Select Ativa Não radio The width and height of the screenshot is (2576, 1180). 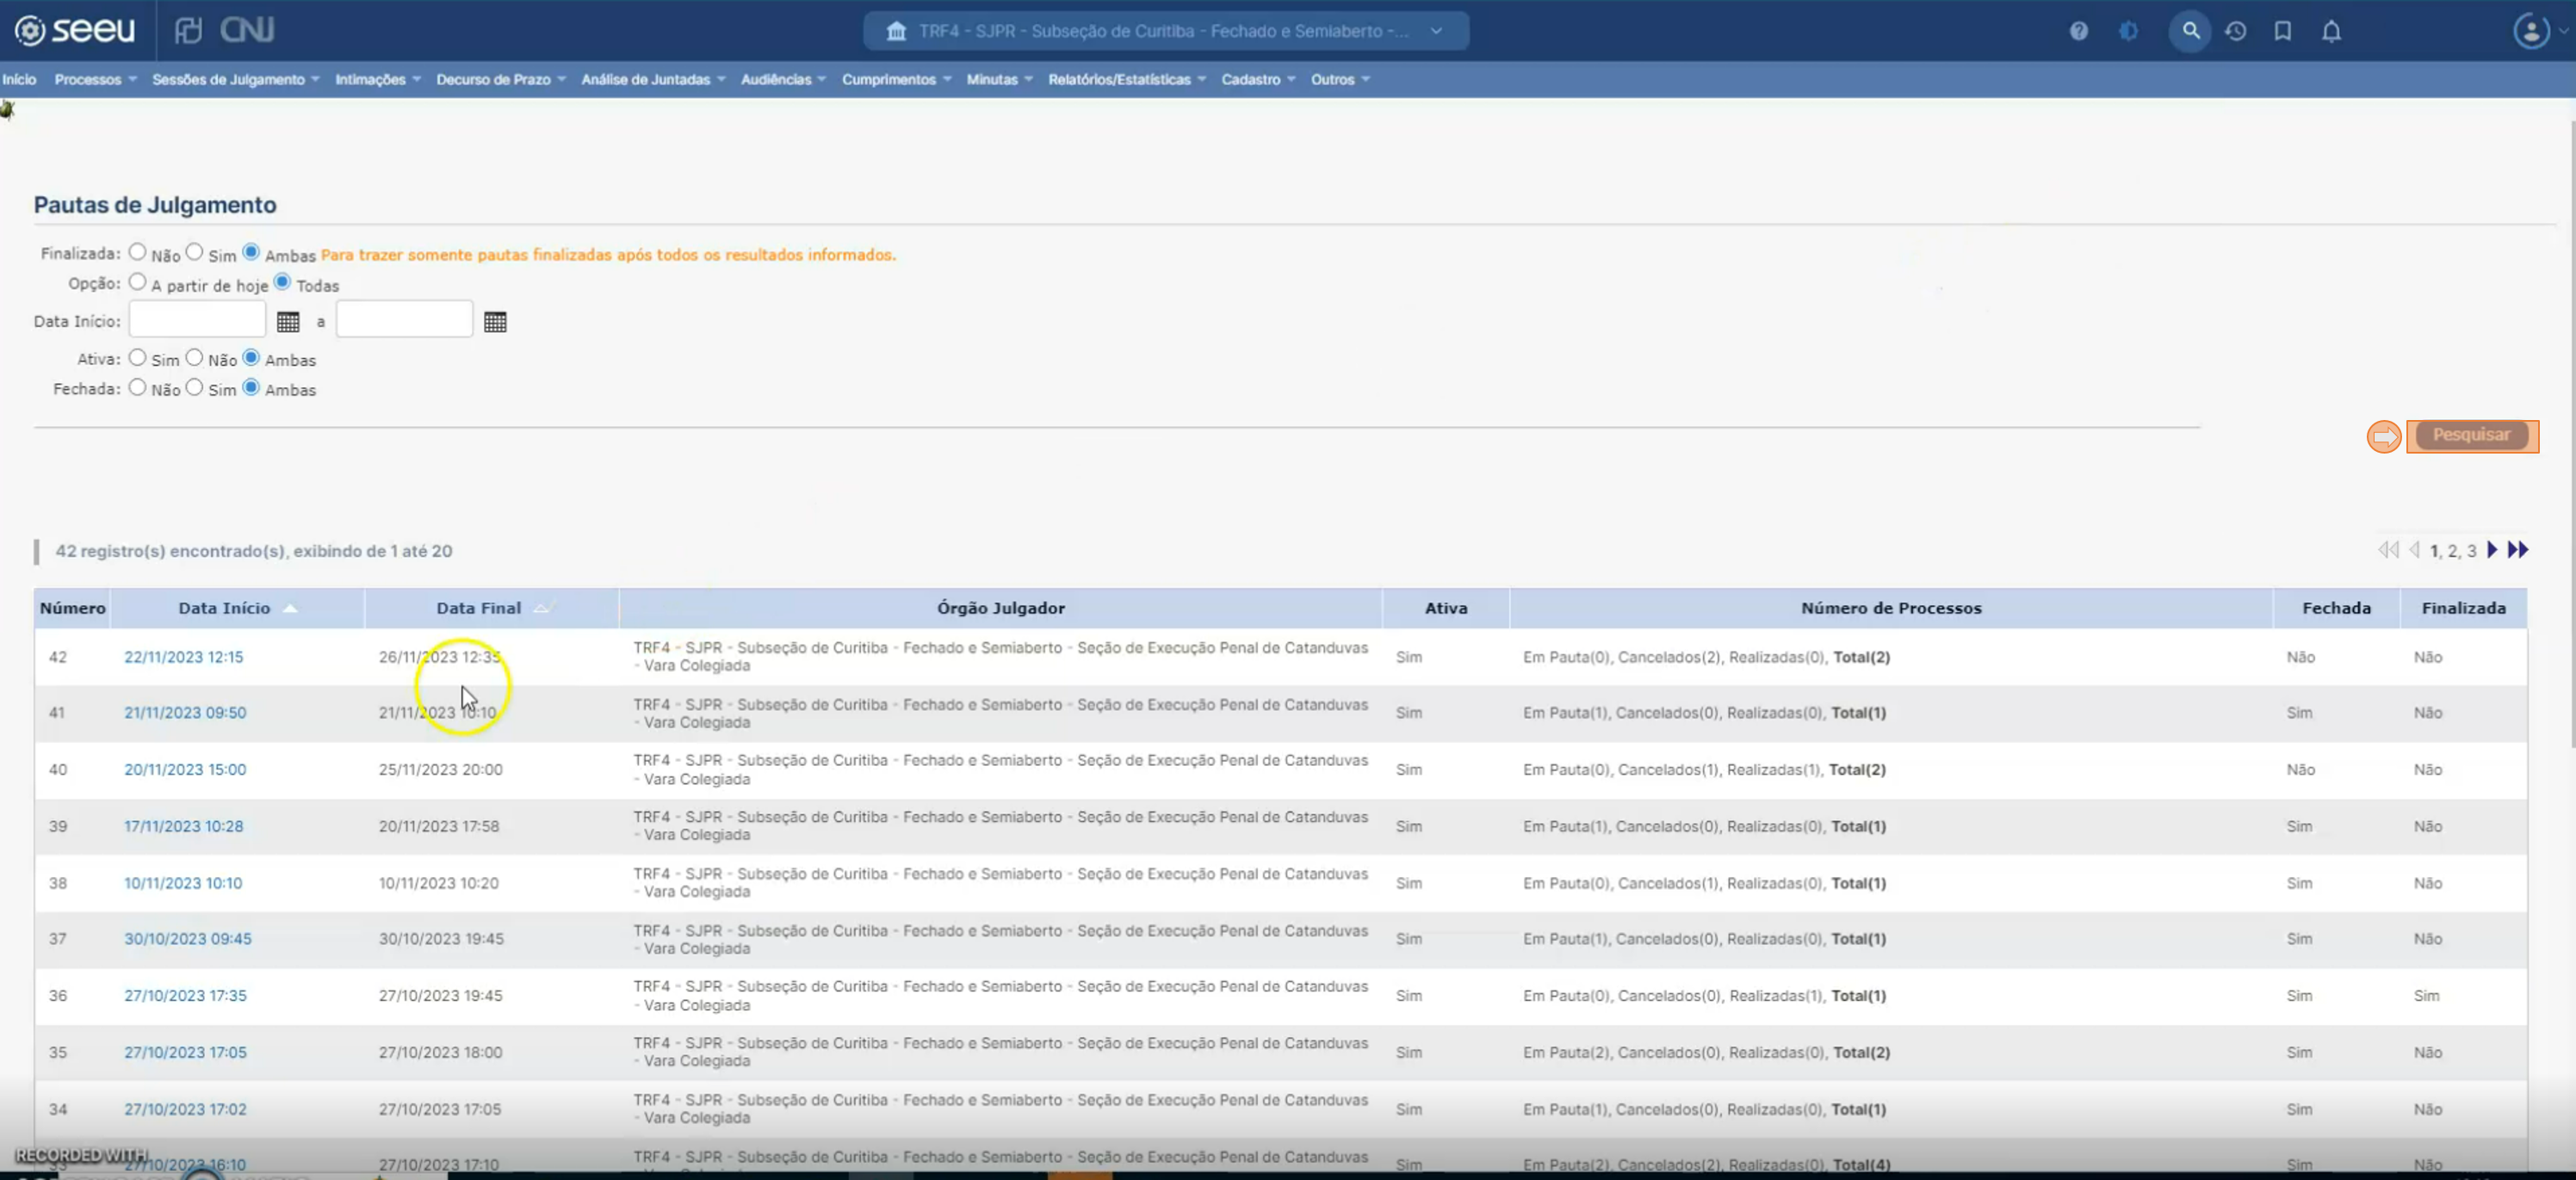pos(194,357)
